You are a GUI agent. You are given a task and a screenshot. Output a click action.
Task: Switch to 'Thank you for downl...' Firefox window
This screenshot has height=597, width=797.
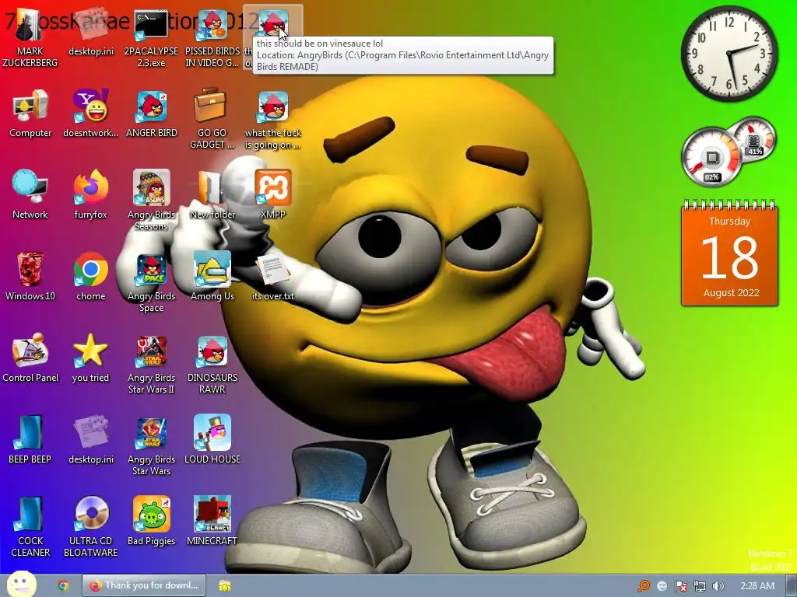(x=144, y=585)
